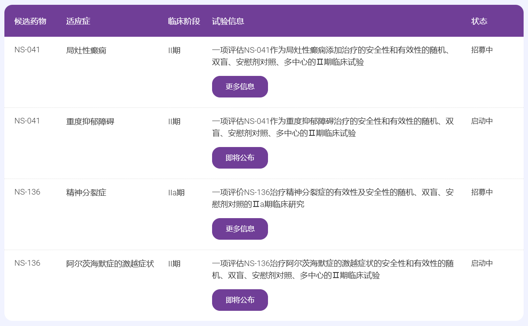528x326 pixels.
Task: Click 即将公布 button for 阿尔茨海默症 trial
Action: [240, 300]
